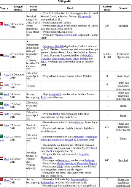
Task: Click the Saudi Arabia flag icon
Action: coord(1,136)
